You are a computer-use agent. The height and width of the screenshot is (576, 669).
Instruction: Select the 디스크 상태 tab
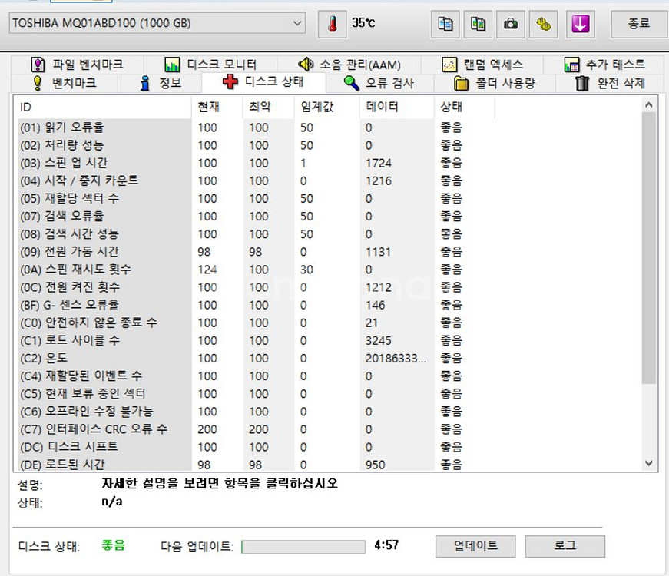pos(263,81)
